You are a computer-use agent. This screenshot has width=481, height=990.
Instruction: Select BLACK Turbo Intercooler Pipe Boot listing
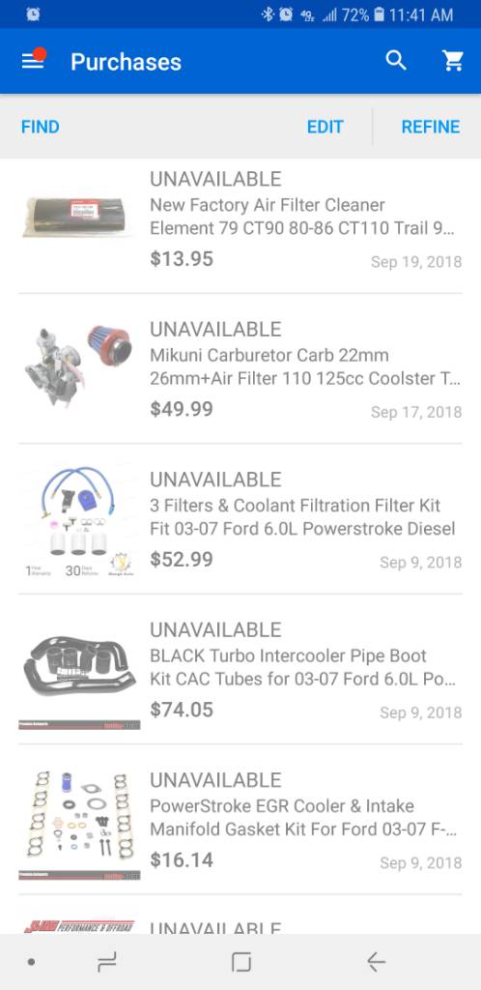click(x=240, y=669)
